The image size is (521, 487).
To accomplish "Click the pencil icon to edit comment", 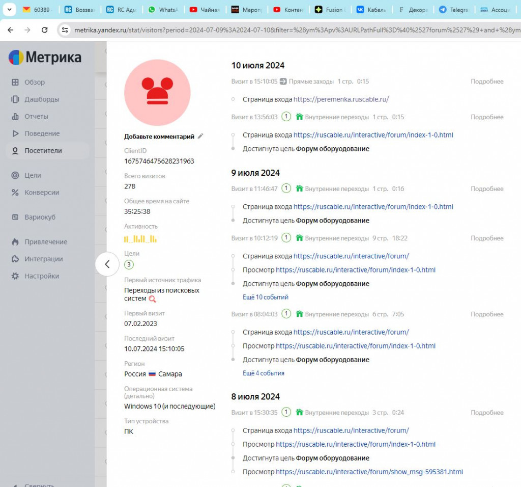I will tap(200, 136).
